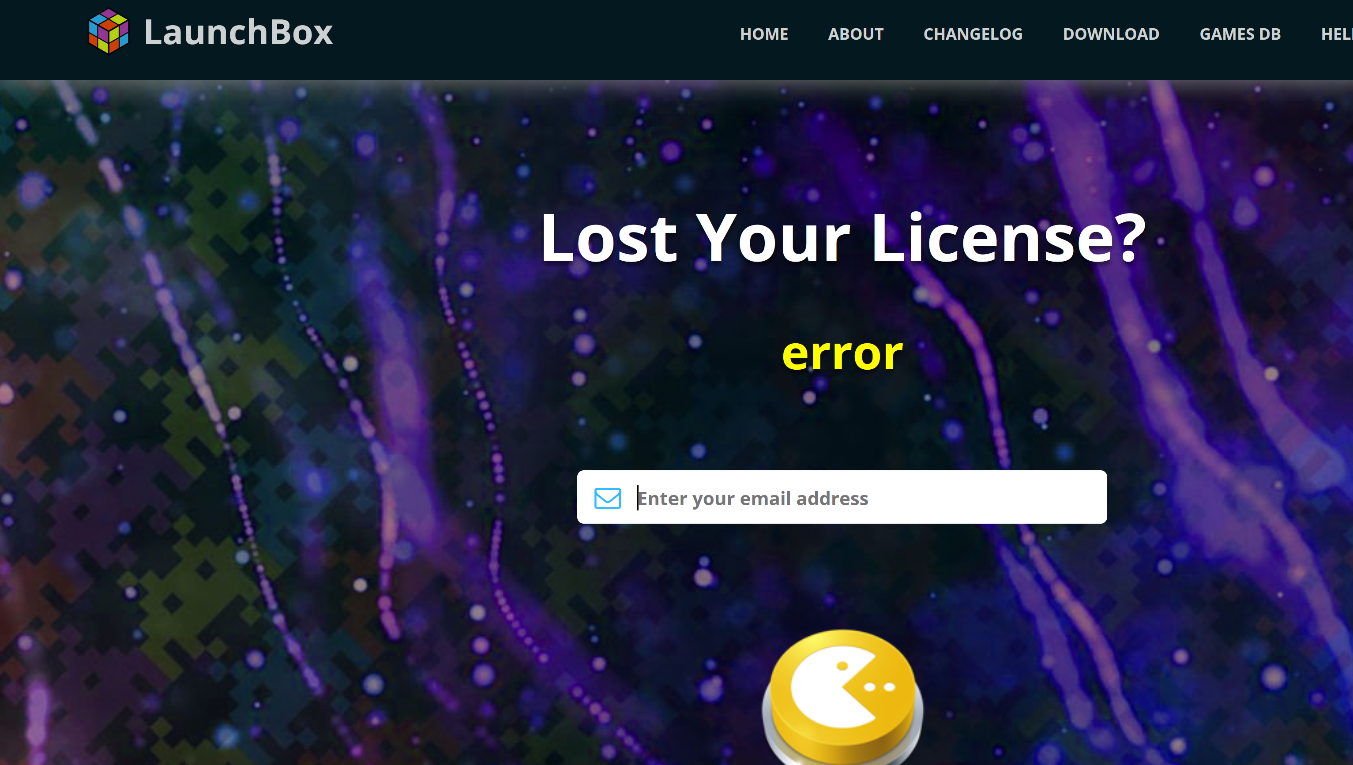Click the envelope icon in the email field
Viewport: 1353px width, 765px height.
tap(607, 498)
